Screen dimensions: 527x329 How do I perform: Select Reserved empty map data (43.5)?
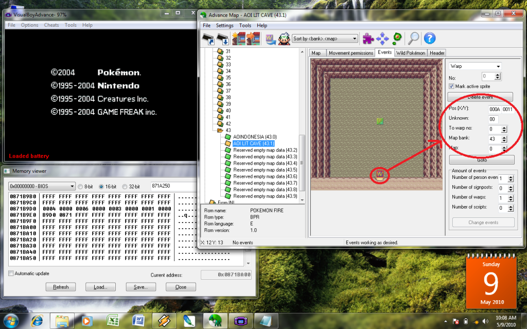(265, 170)
